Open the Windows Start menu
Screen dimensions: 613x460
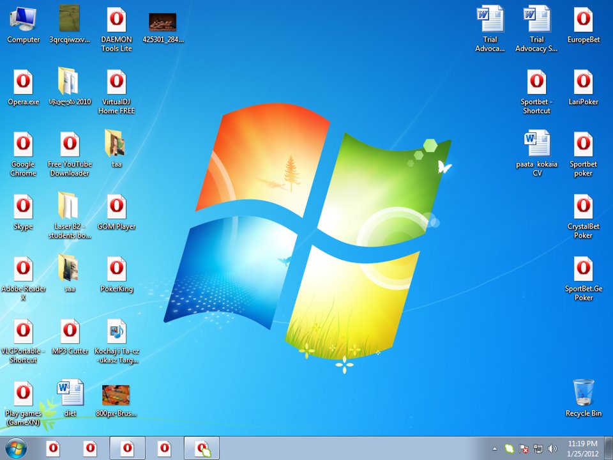pos(15,448)
